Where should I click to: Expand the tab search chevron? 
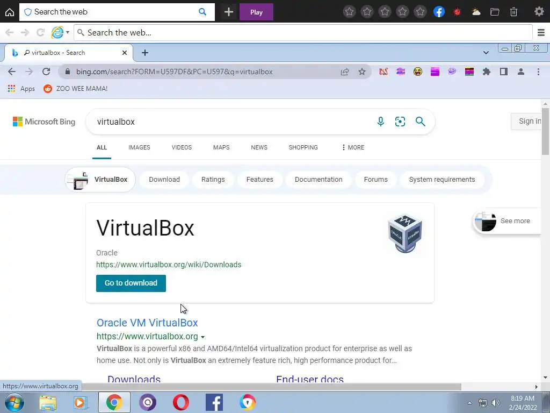coord(486,53)
